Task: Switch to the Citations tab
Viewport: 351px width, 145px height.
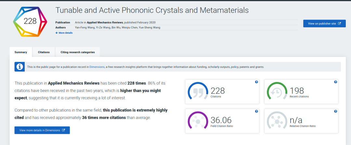Action: 44,52
